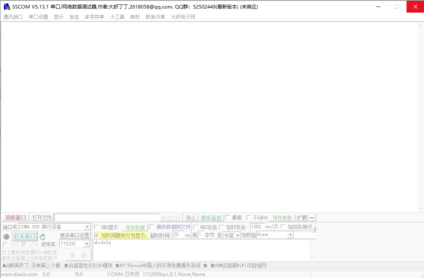Click the 清发送区 button
The width and height of the screenshot is (424, 278).
click(x=211, y=217)
